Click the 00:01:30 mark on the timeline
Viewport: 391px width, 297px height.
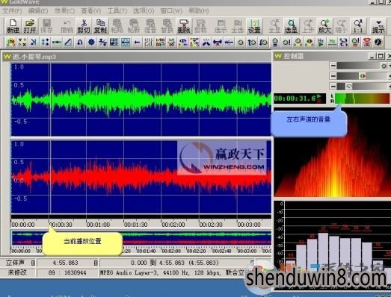point(135,225)
